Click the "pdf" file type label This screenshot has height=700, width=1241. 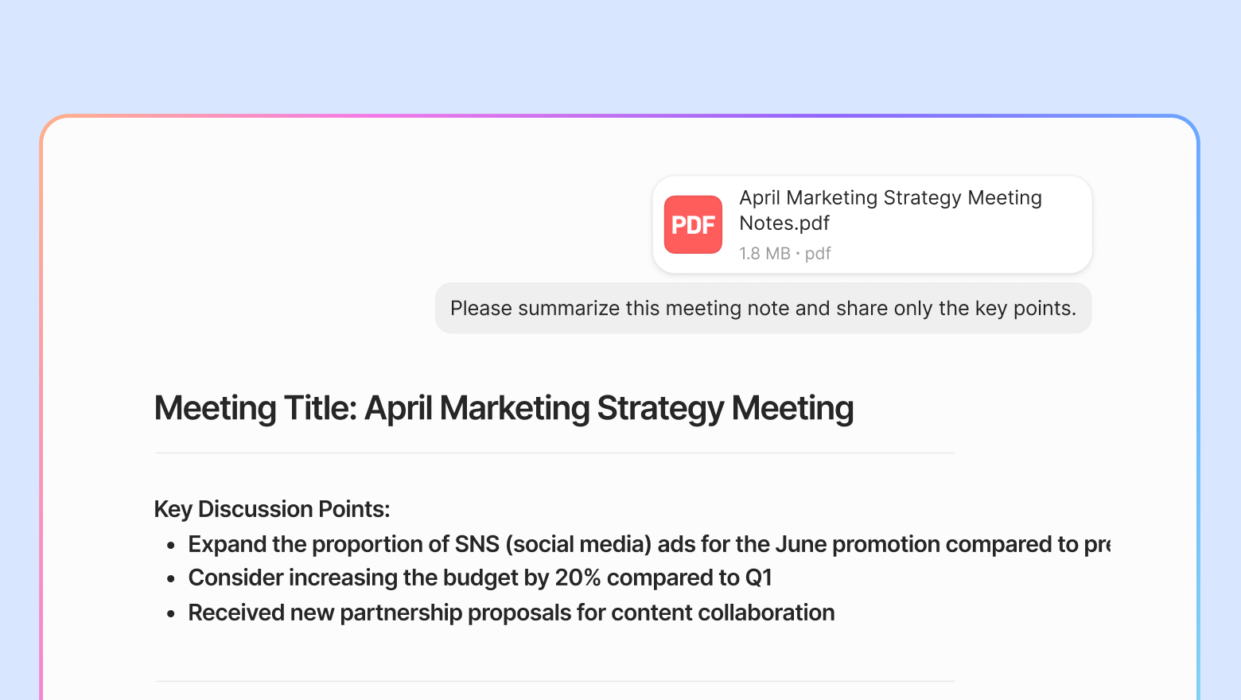(818, 254)
